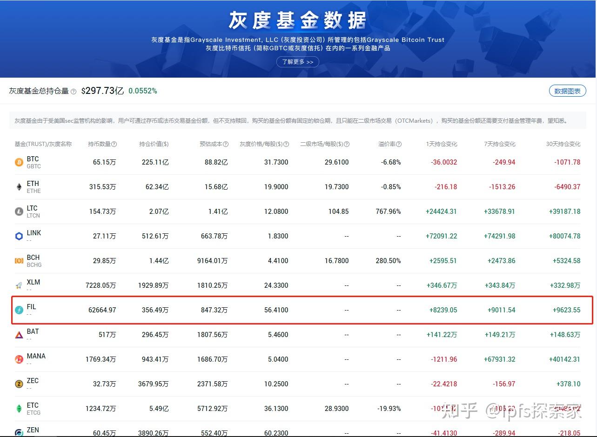Open the 了解更多 button in the banner
Image resolution: width=597 pixels, height=437 pixels.
(297, 61)
